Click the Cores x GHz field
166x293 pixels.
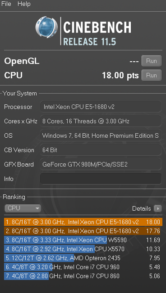[x=101, y=121]
